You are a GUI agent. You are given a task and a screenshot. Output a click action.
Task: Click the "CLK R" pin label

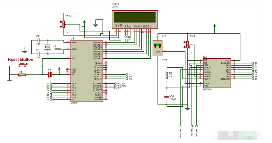[207, 79]
